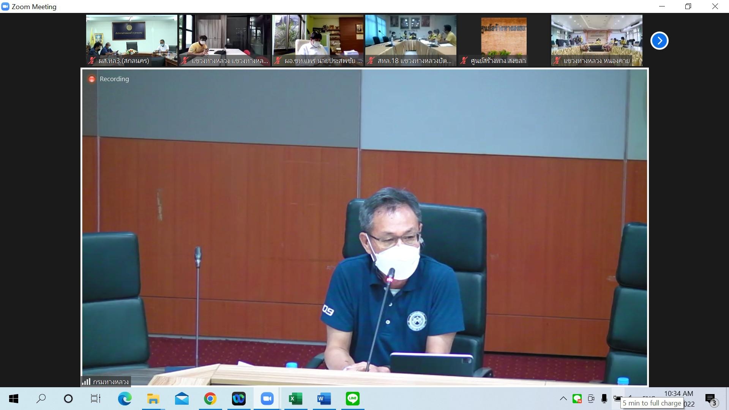Open Zoom app in the taskbar
This screenshot has width=729, height=410.
click(267, 399)
